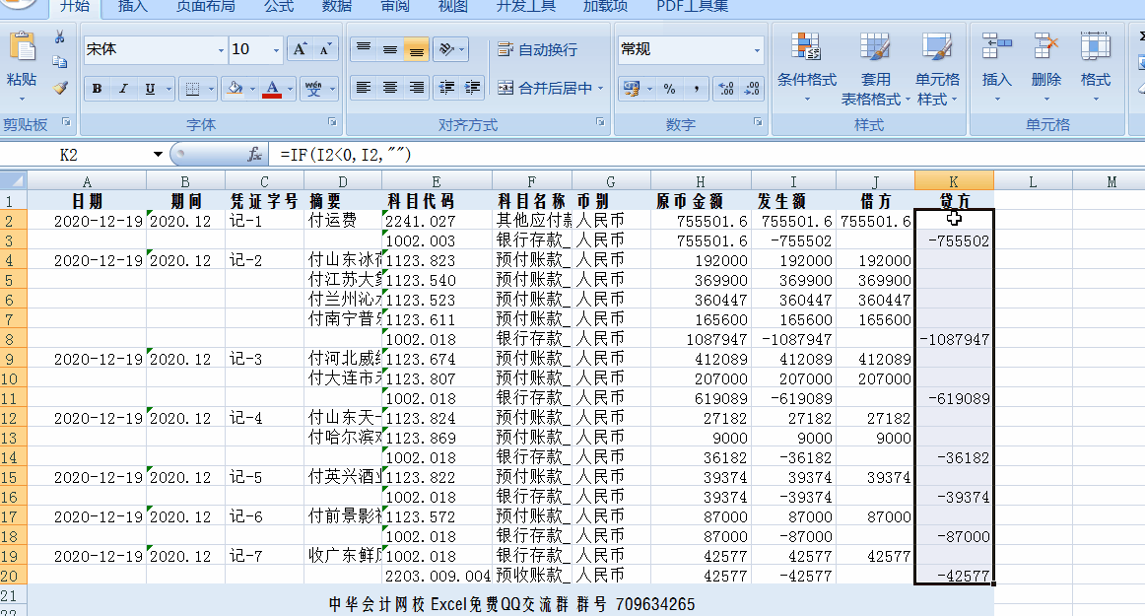Screen dimensions: 1145x616
Task: Toggle Underline formatting
Action: click(x=150, y=89)
